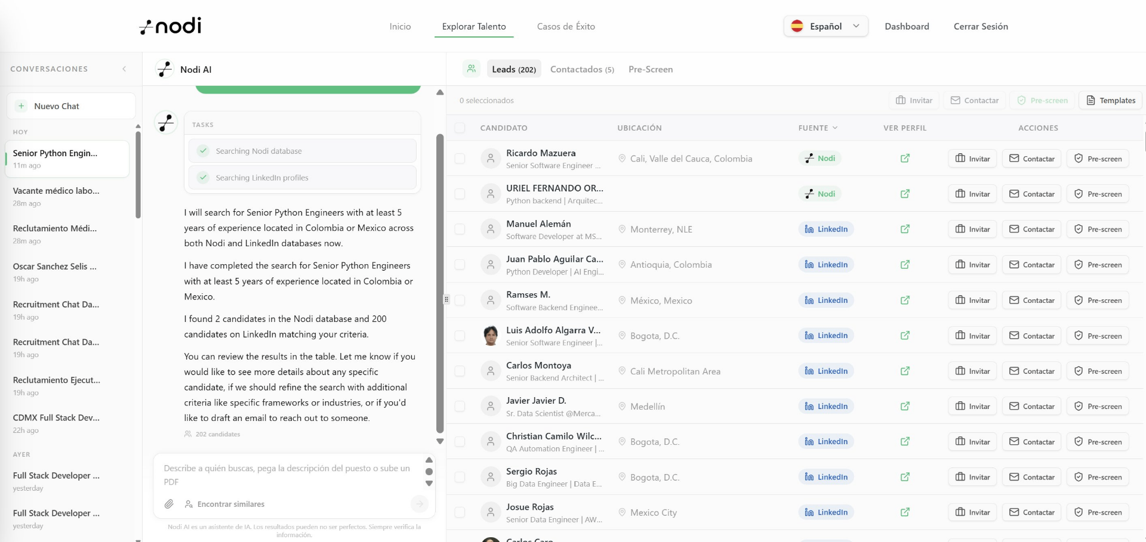1146x542 pixels.
Task: Click the chat scroll down arrow
Action: click(x=440, y=442)
